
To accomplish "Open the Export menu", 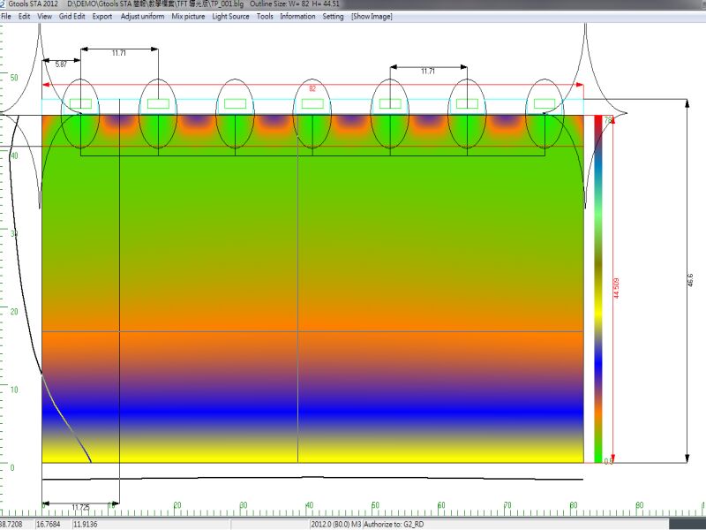I will [102, 16].
